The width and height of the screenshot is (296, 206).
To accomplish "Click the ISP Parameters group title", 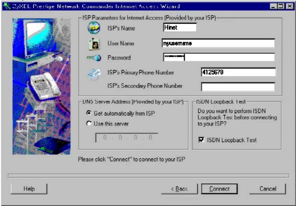I will point(149,18).
